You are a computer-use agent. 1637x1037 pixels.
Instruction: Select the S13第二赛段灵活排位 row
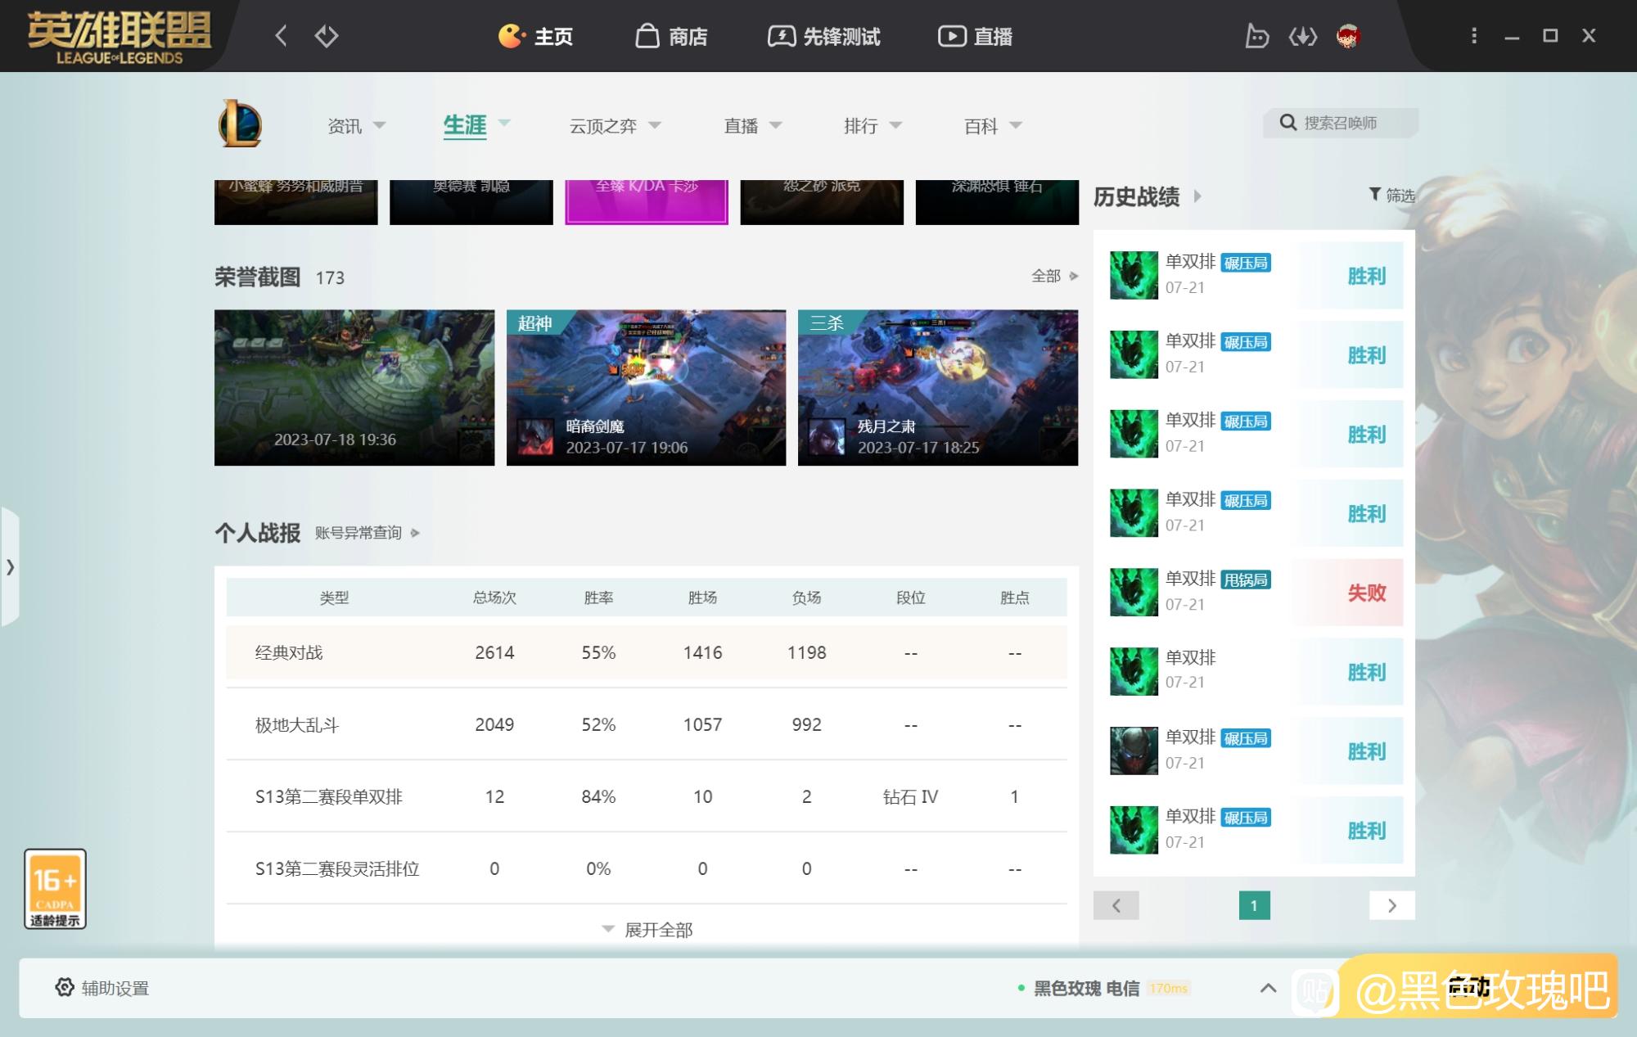click(x=647, y=868)
